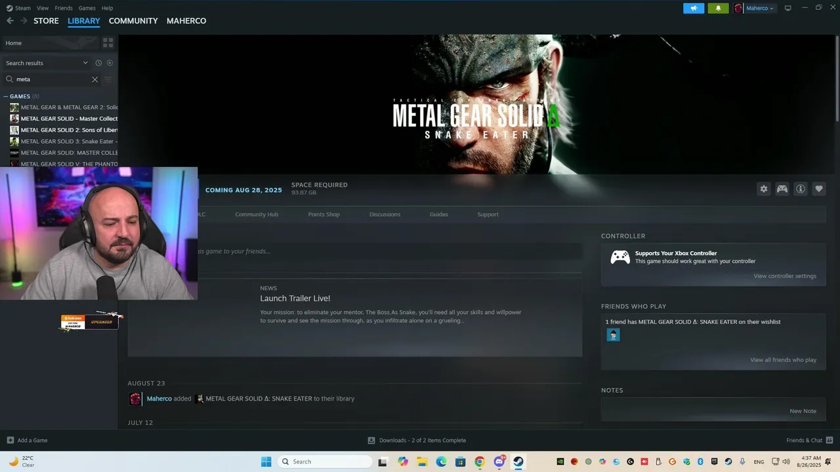840x472 pixels.
Task: Open the Search results collection dropdown
Action: (x=47, y=63)
